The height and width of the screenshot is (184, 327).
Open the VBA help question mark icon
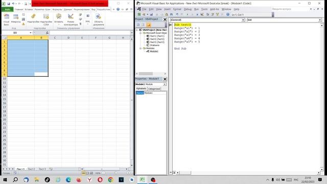click(x=228, y=14)
